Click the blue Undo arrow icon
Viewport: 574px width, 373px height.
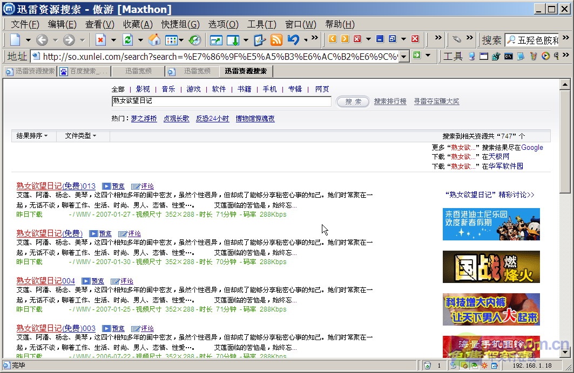[x=293, y=39]
